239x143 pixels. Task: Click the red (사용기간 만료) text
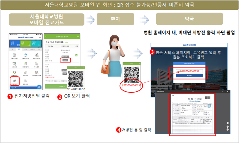[50, 77]
